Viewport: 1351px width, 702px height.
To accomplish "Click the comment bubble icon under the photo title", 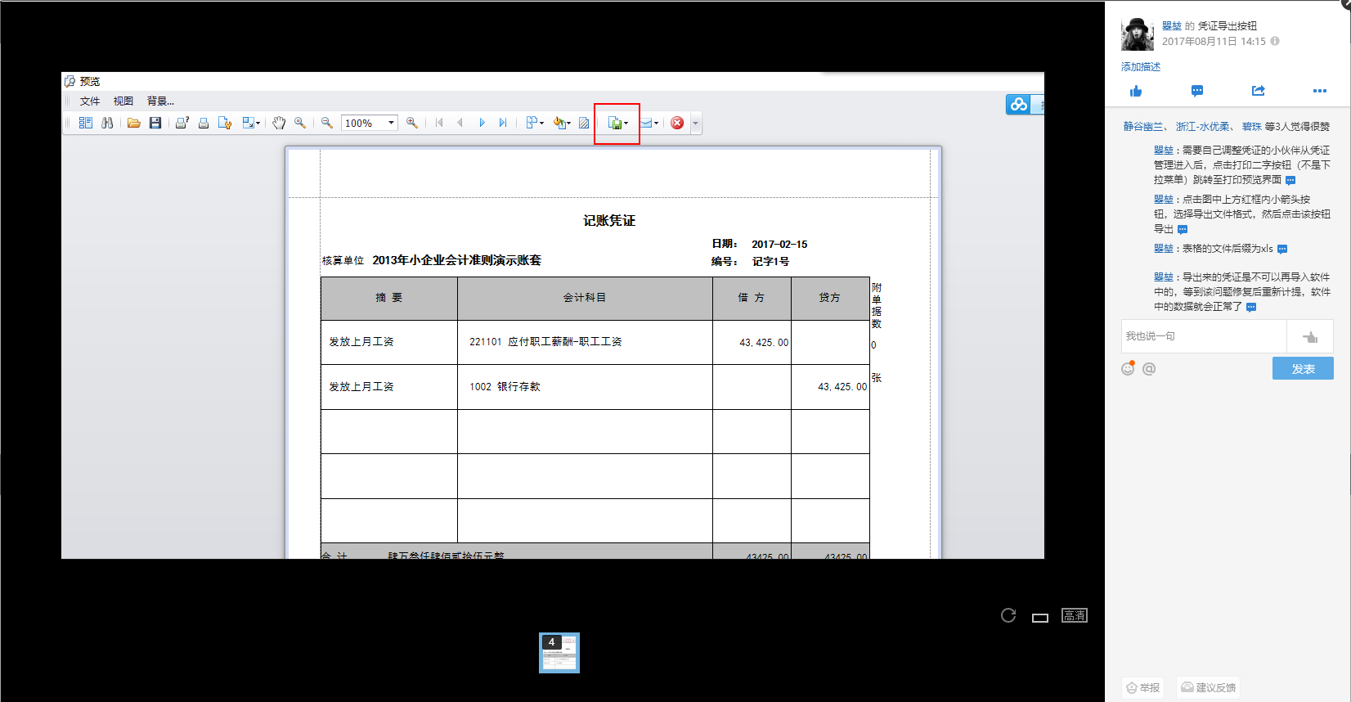I will click(1196, 91).
